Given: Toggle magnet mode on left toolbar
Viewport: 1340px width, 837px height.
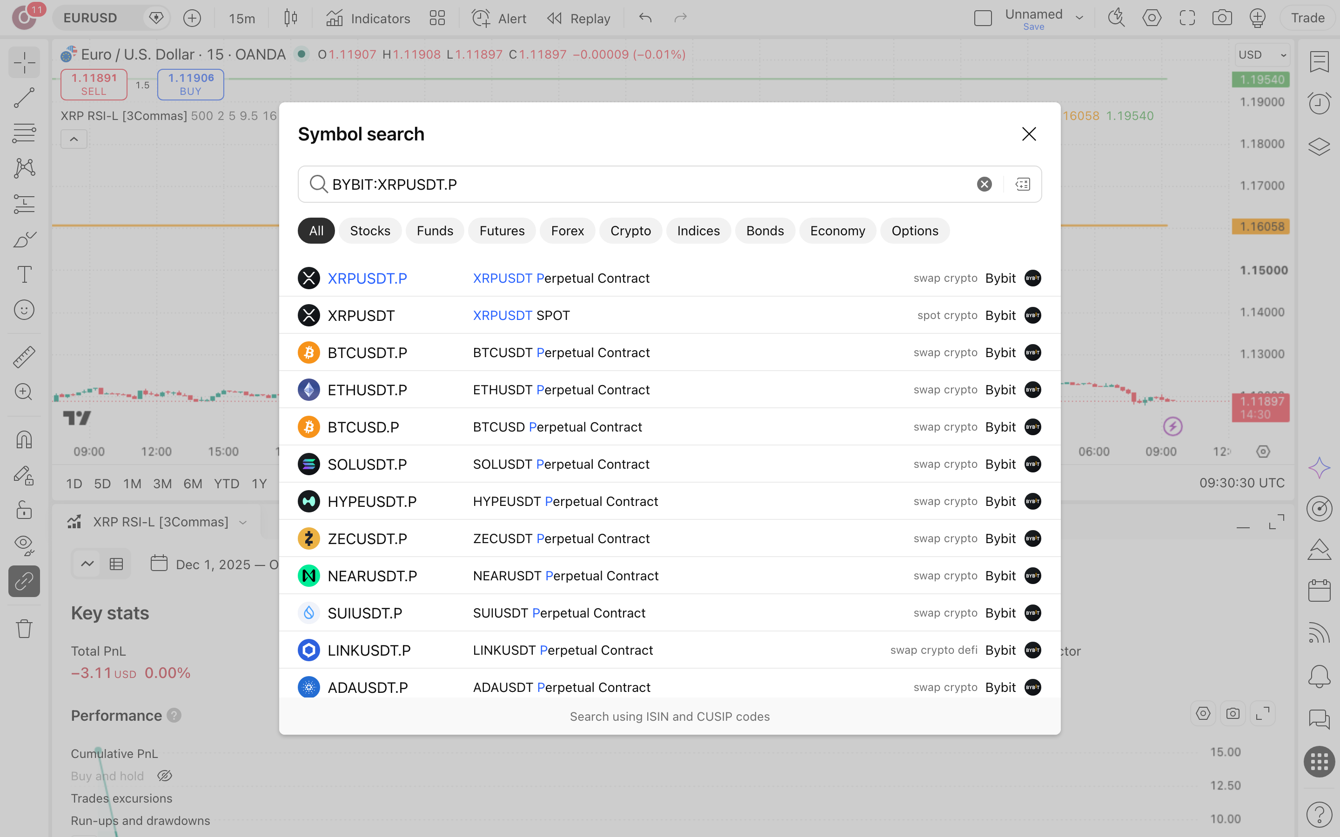Looking at the screenshot, I should pyautogui.click(x=24, y=439).
